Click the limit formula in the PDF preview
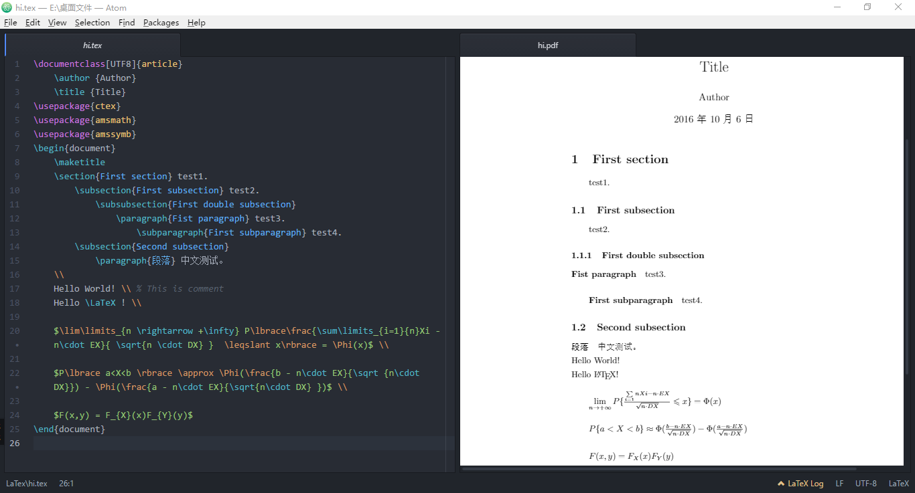 [x=655, y=401]
